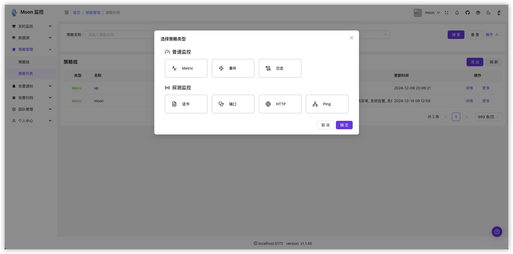Open the user avatar menu
Image resolution: width=513 pixels, height=254 pixels.
499,13
